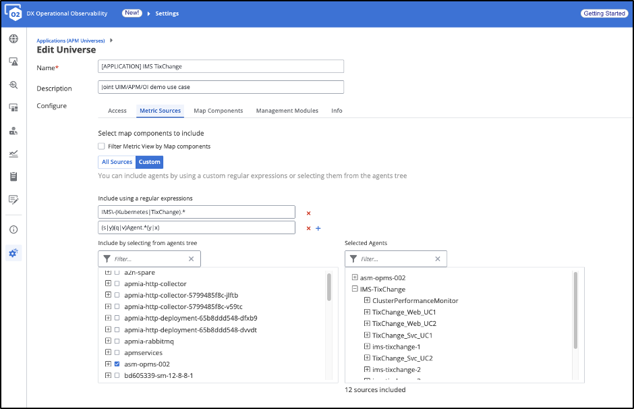Click the breadcrumb arrow before Settings

point(148,13)
